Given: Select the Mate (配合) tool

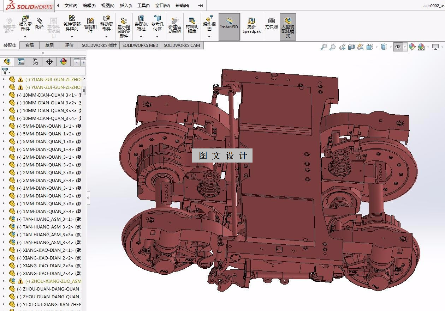Looking at the screenshot, I should click(x=40, y=24).
